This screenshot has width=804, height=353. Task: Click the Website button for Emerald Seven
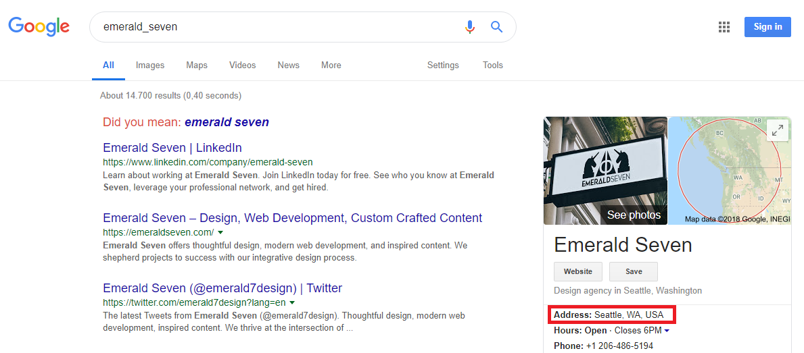tap(578, 271)
